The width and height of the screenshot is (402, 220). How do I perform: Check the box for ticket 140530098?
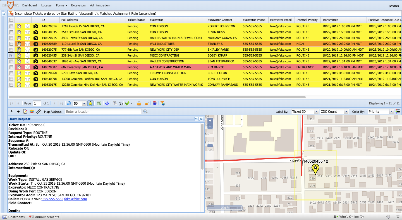point(11,79)
